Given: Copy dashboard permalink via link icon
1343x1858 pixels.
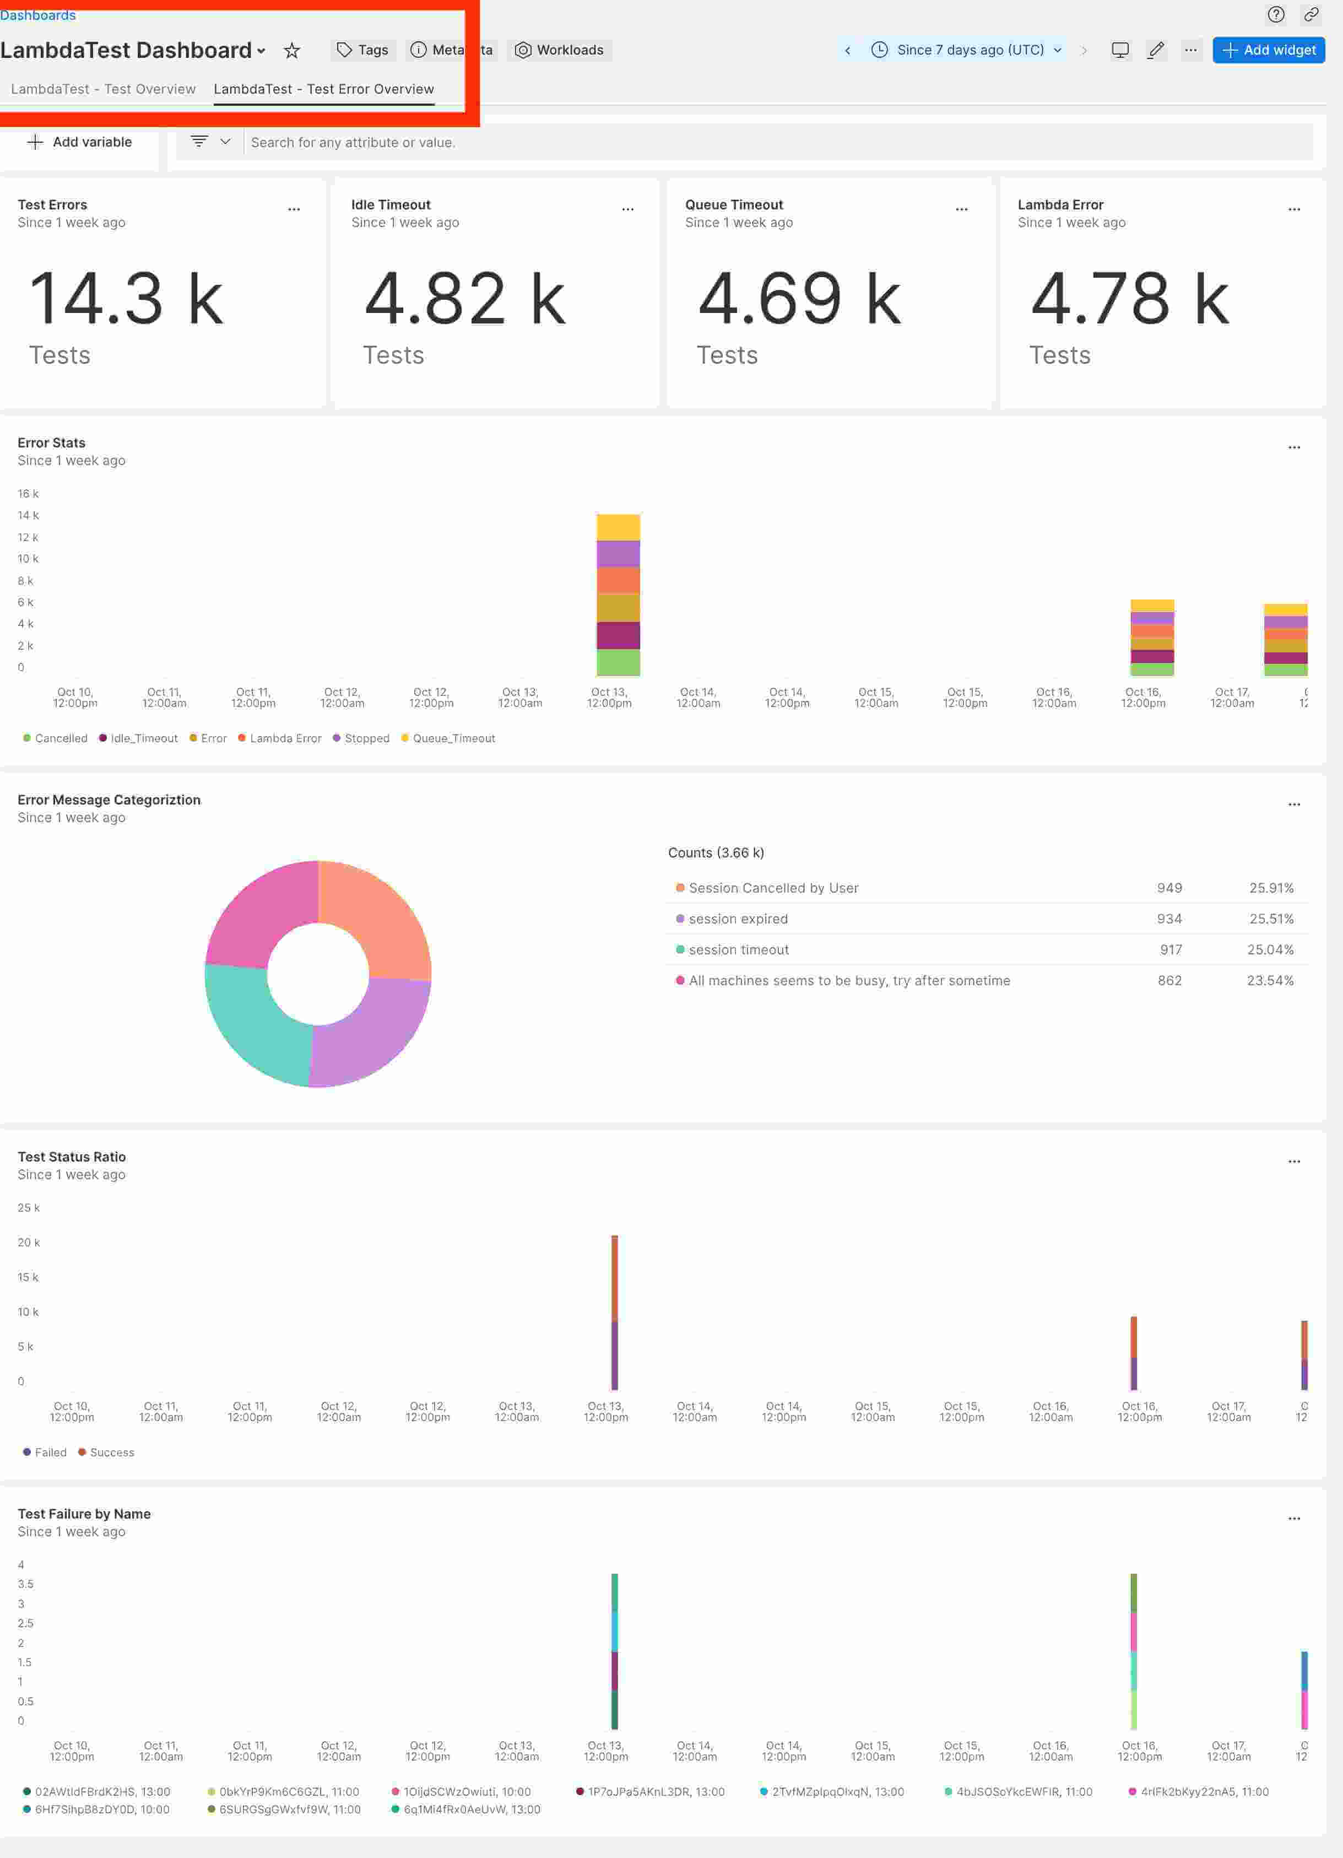Looking at the screenshot, I should 1311,14.
